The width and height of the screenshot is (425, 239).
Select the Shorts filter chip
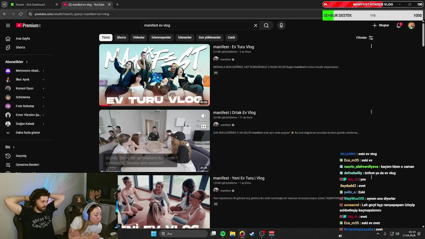121,38
